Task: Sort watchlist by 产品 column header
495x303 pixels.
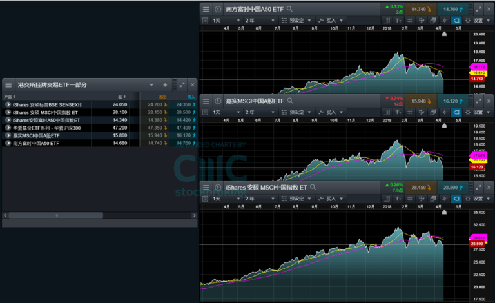Action: (10, 97)
